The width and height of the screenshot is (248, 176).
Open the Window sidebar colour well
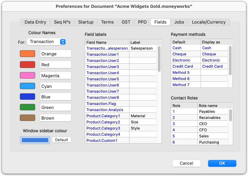point(35,140)
